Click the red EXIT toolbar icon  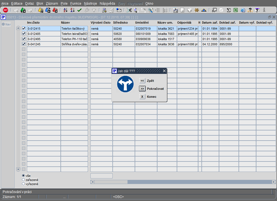click(x=5, y=10)
